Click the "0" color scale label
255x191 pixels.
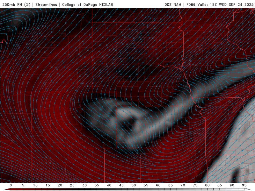pyautogui.click(x=11, y=185)
